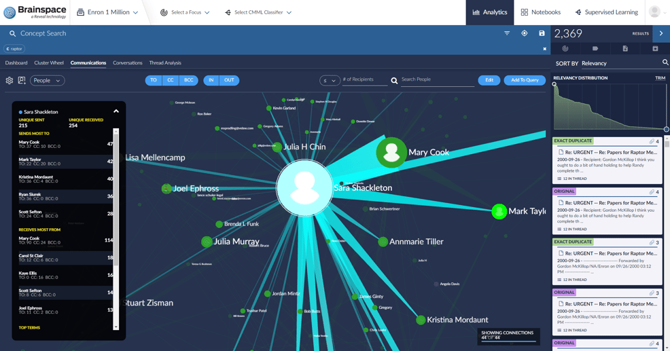
Task: Click the # of Recipients field
Action: coord(364,80)
